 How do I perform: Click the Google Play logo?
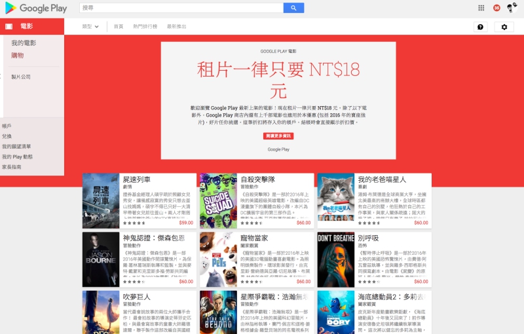click(36, 8)
